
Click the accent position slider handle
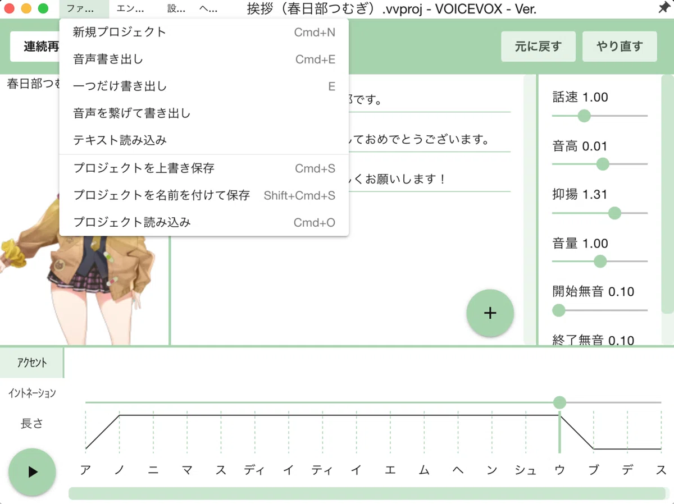pos(559,402)
